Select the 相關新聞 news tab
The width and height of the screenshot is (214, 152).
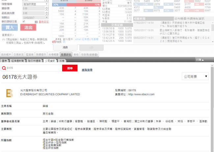(x=153, y=18)
